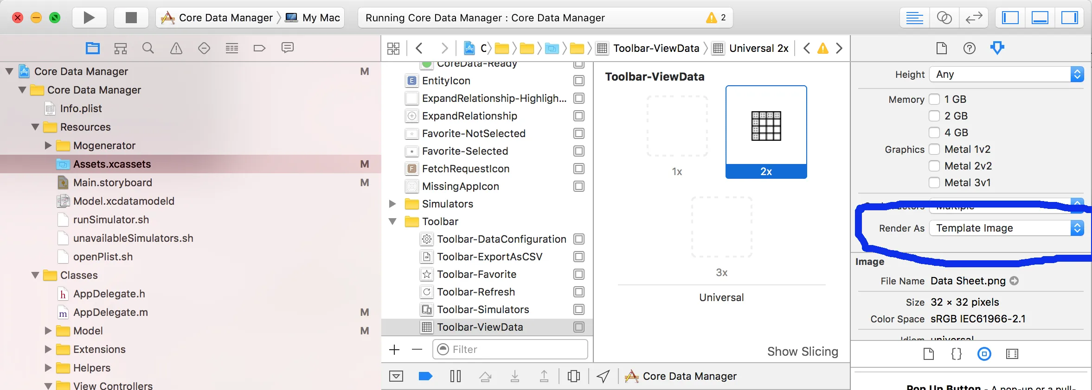Tick the 4 GB Memory checkbox
This screenshot has width=1092, height=390.
coord(934,133)
